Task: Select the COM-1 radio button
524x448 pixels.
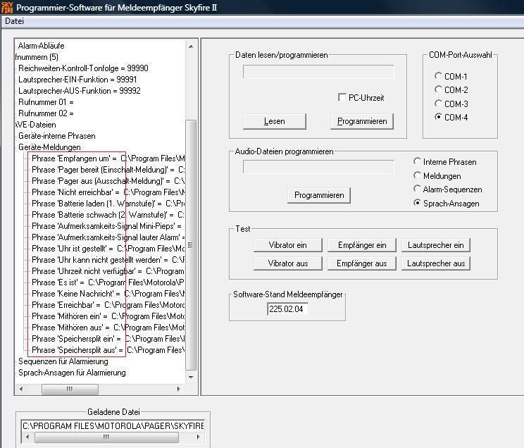Action: click(438, 76)
